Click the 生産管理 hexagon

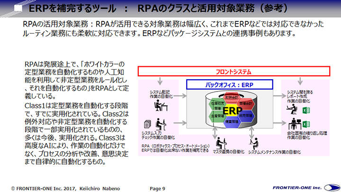[x=217, y=115]
